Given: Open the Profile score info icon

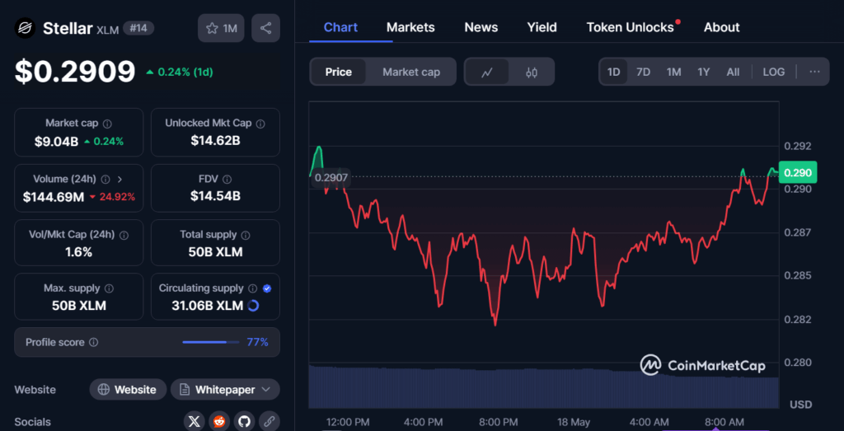Looking at the screenshot, I should click(94, 342).
